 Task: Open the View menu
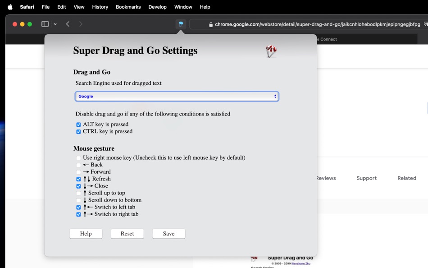tap(79, 7)
